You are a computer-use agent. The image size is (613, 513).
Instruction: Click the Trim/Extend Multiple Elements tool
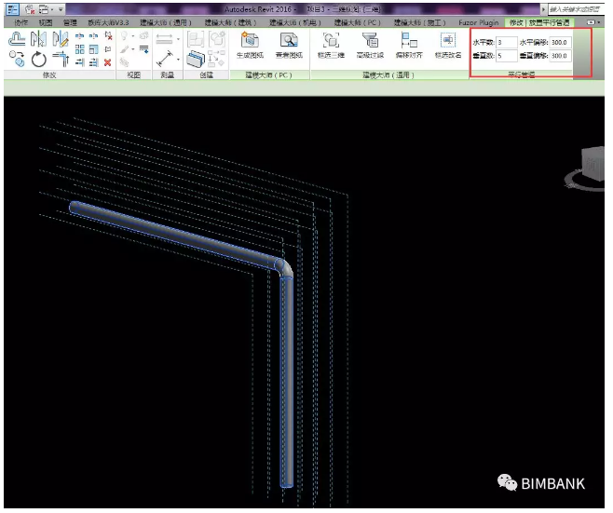coord(93,62)
